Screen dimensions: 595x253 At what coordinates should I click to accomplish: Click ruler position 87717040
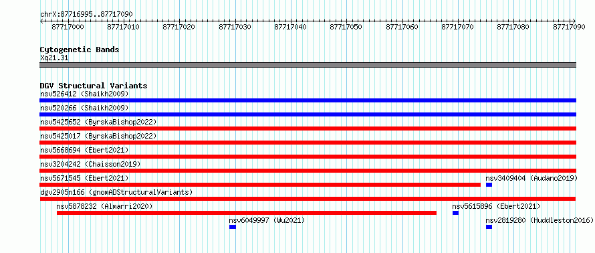point(291,27)
